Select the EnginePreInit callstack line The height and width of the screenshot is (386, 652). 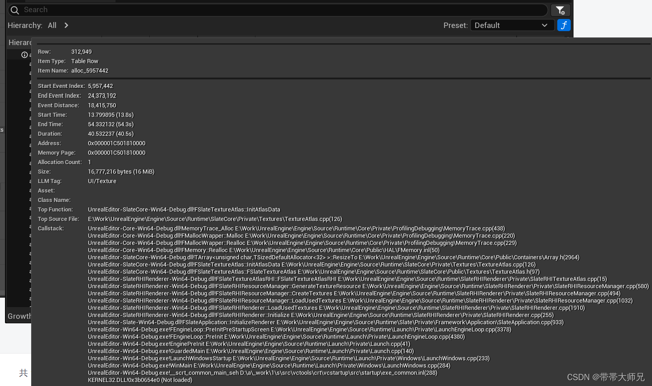click(x=249, y=344)
